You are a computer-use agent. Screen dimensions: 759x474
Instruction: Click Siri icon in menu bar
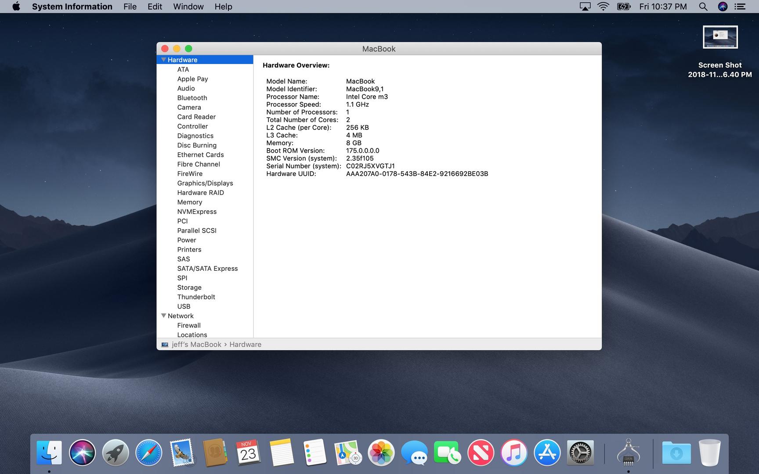tap(723, 7)
